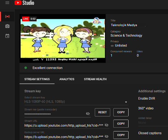
Task: Open the Manage calendar sidebar icon
Action: pos(7,36)
